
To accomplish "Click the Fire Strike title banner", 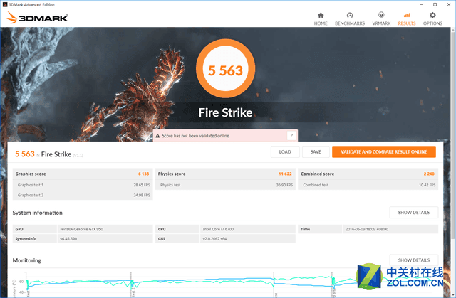I will click(x=225, y=112).
